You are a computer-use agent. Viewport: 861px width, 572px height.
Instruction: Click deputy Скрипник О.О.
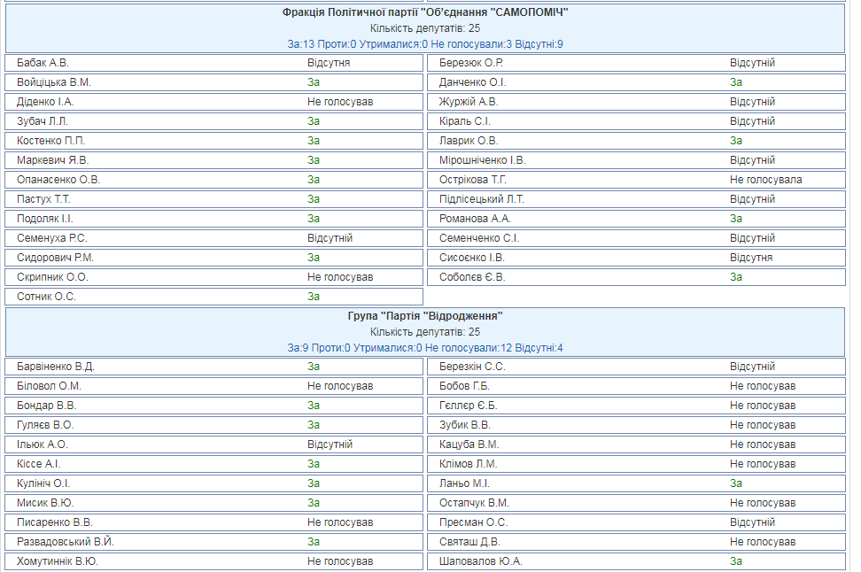coord(52,277)
